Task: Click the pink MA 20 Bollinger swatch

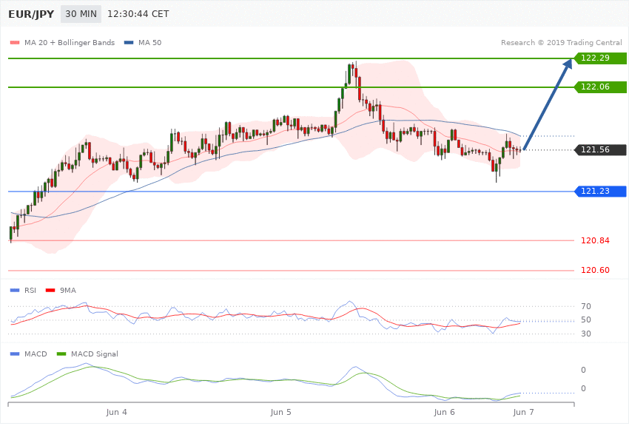Action: point(15,42)
